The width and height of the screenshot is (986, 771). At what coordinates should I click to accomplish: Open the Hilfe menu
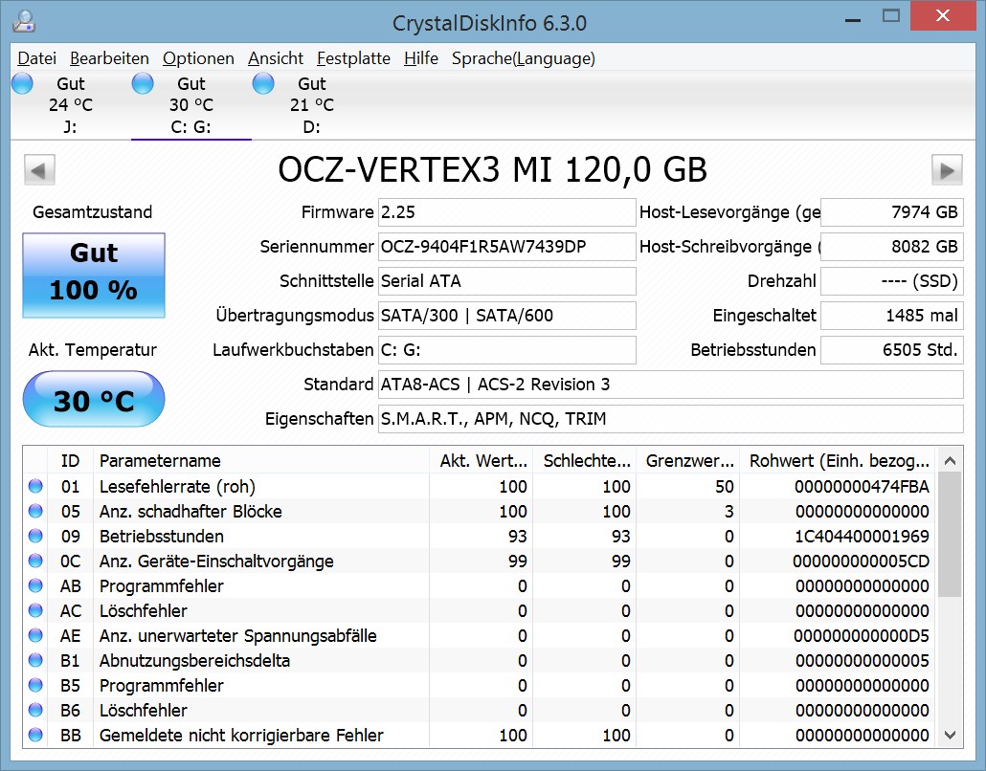[x=420, y=58]
